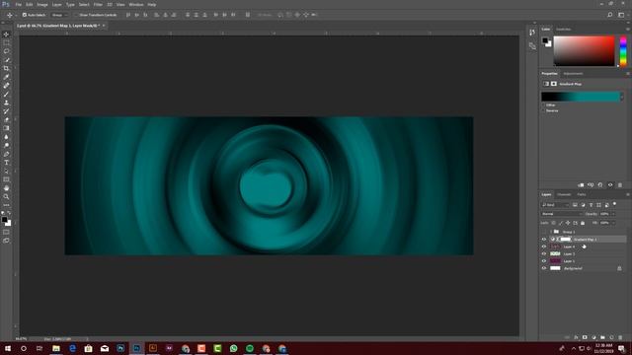Select the Move tool in toolbar

tap(6, 35)
